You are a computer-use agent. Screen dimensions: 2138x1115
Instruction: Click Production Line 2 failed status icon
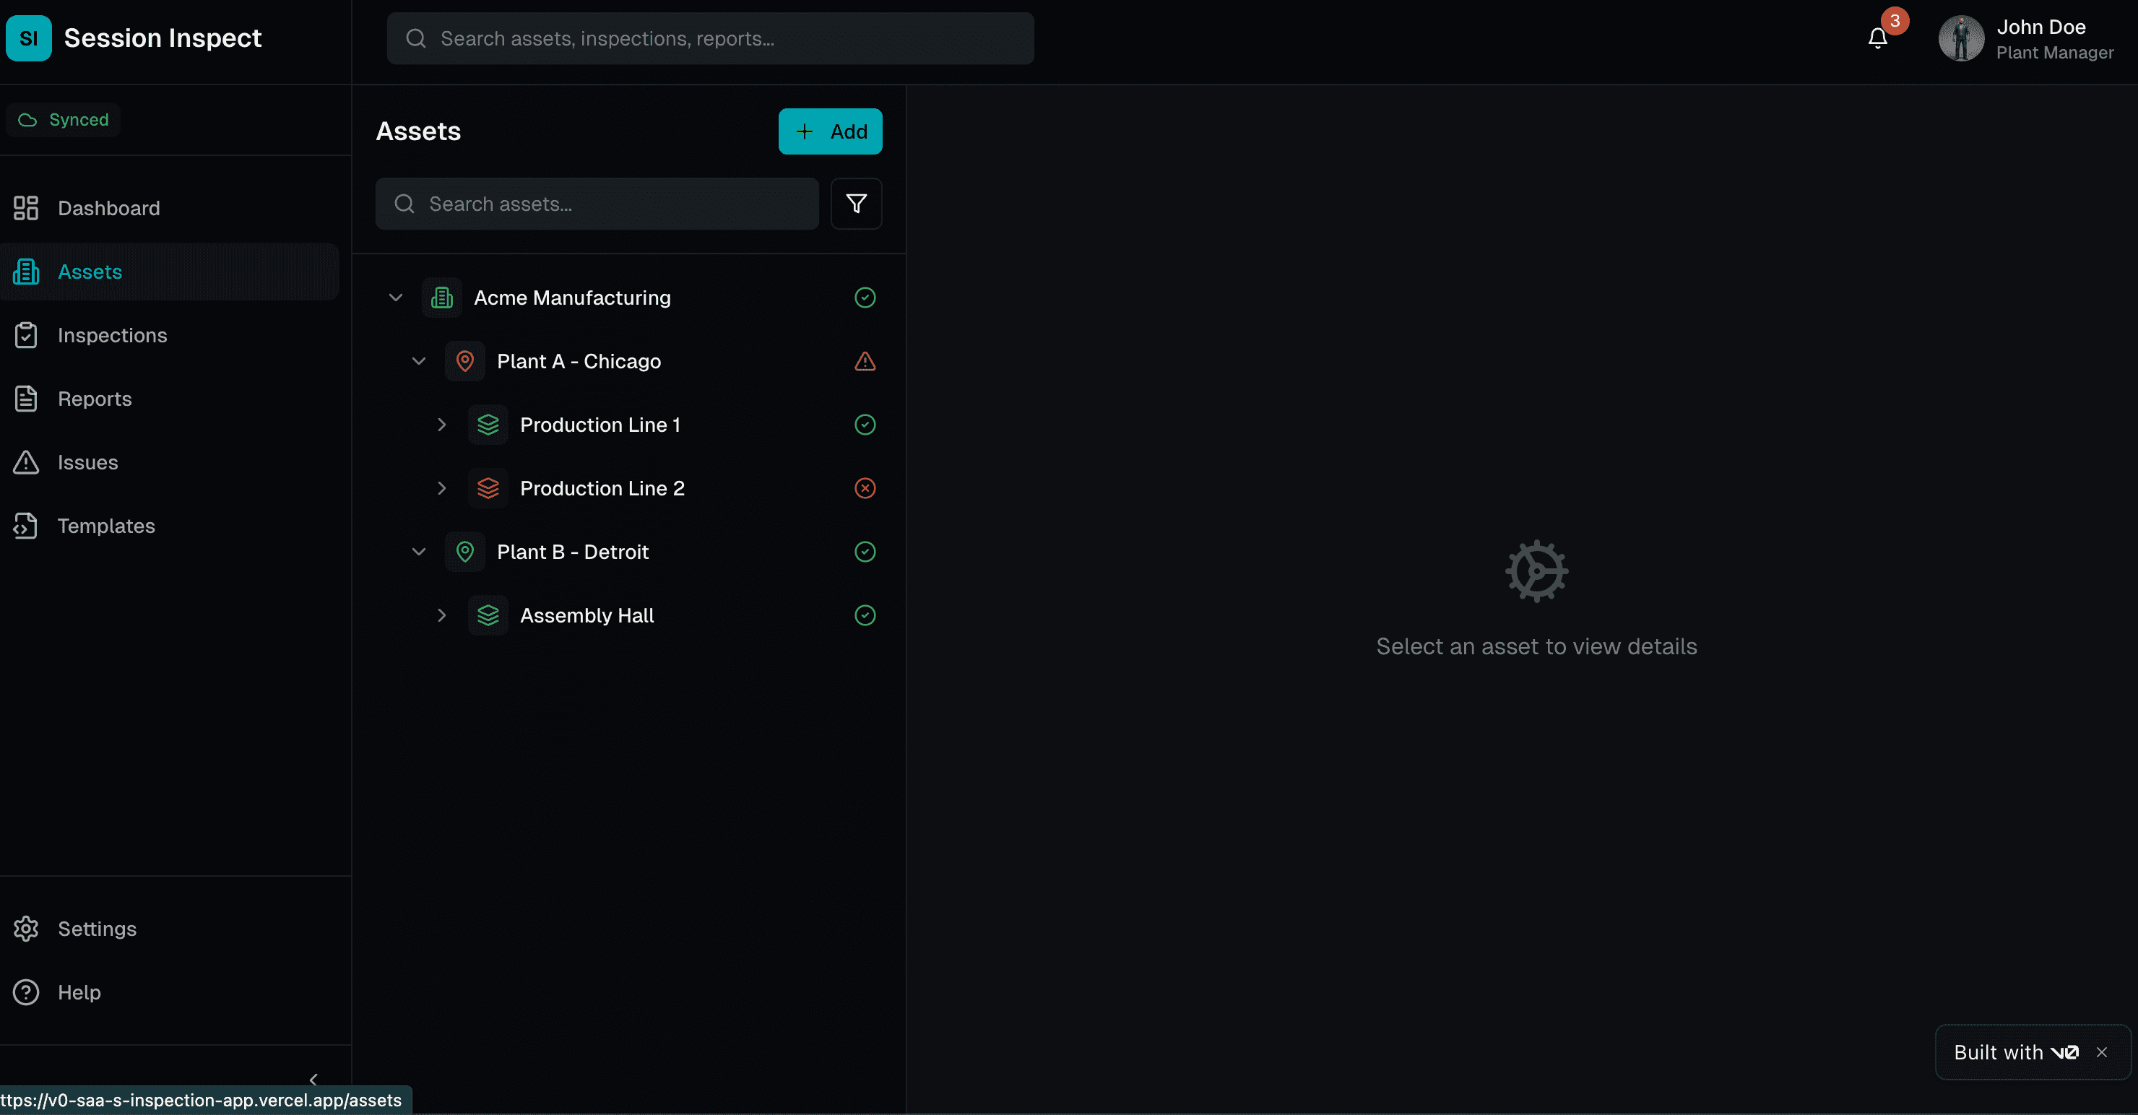865,488
